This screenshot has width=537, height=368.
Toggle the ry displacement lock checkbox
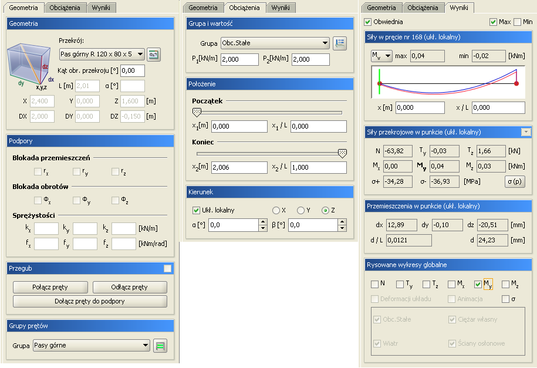click(x=76, y=171)
